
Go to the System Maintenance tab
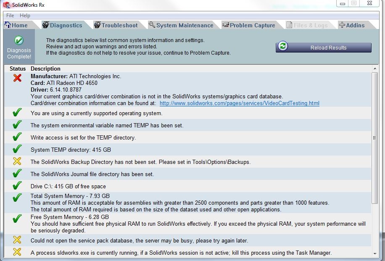click(185, 25)
